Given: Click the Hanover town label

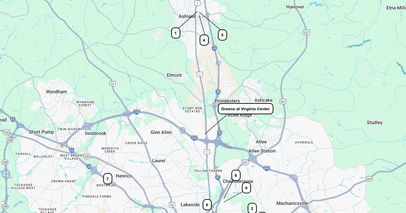Looking at the screenshot, I should pos(295,7).
